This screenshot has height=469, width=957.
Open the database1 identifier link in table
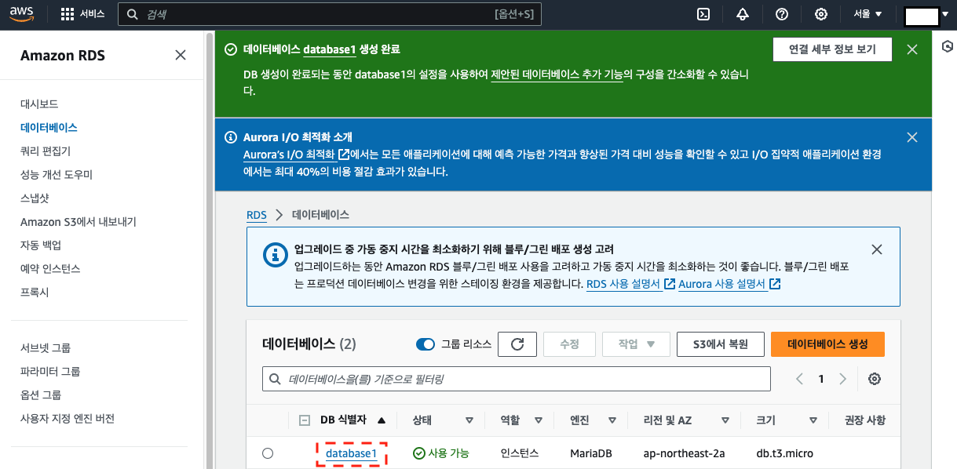coord(352,453)
